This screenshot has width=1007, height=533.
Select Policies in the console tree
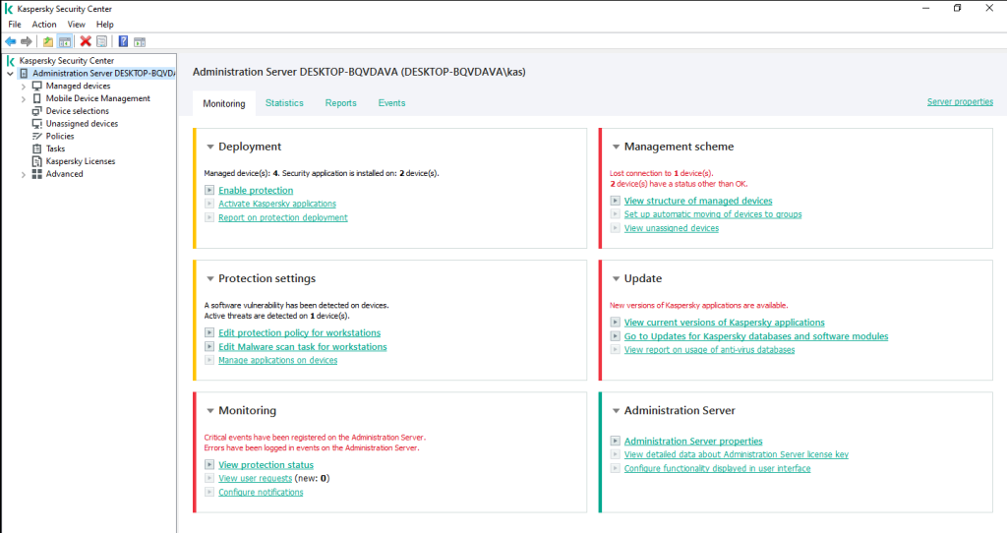pos(59,137)
